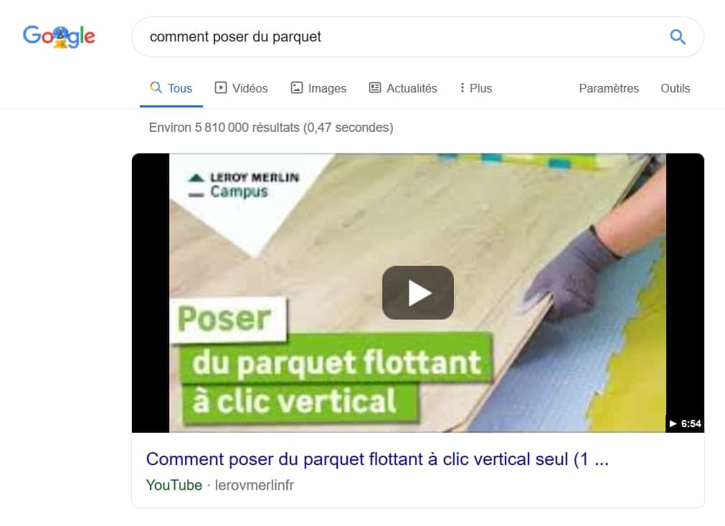Click the three-dot Plus icon
Viewport: 725px width, 526px height.
462,87
